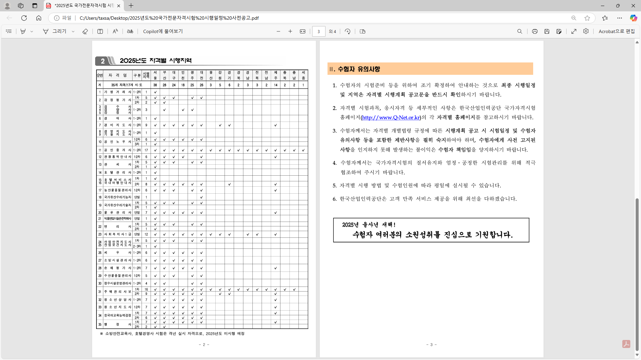Viewport: 641px width, 360px height.
Task: Open the browser profile icon
Action: [x=7, y=6]
